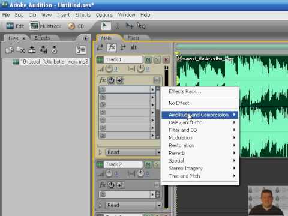Adjust Track 1 pan knob
This screenshot has width=288, height=216.
[x=140, y=69]
